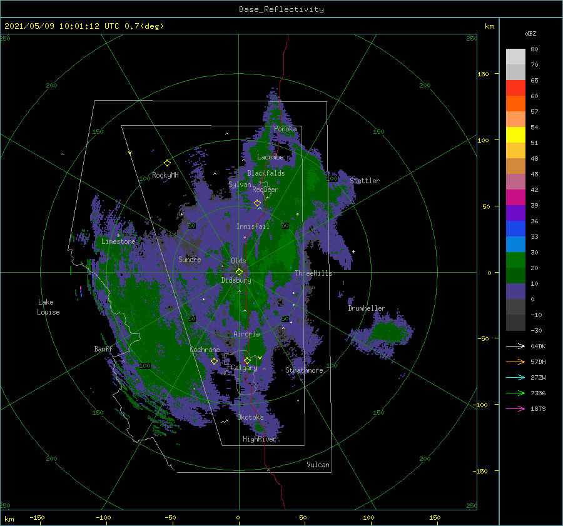563x526 pixels.
Task: Click the bright green 20–30 dBZ swatch
Action: click(515, 260)
